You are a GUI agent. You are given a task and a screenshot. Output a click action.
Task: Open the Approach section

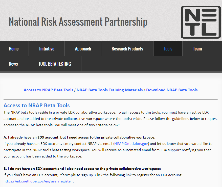(x=83, y=49)
